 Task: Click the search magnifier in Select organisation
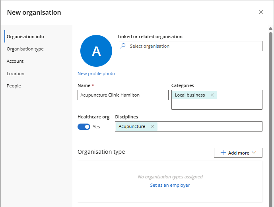tap(123, 46)
